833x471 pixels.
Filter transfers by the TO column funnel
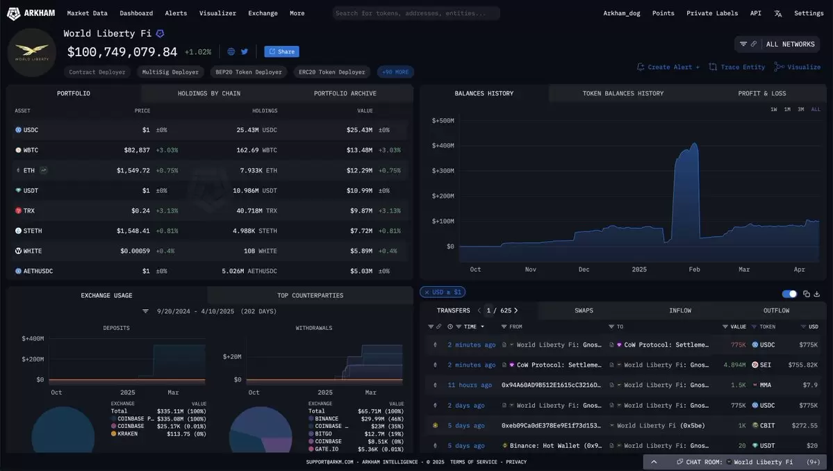611,327
